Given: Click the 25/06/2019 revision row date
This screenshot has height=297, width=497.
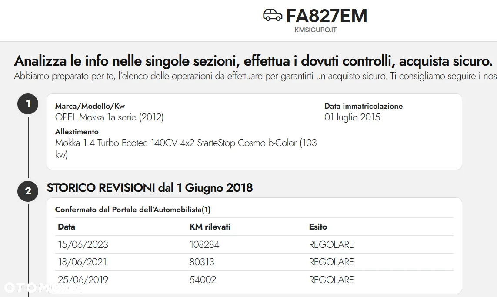Looking at the screenshot, I should 83,280.
